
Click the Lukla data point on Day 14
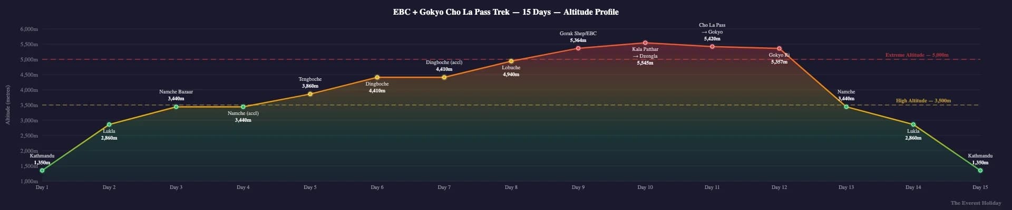[913, 124]
